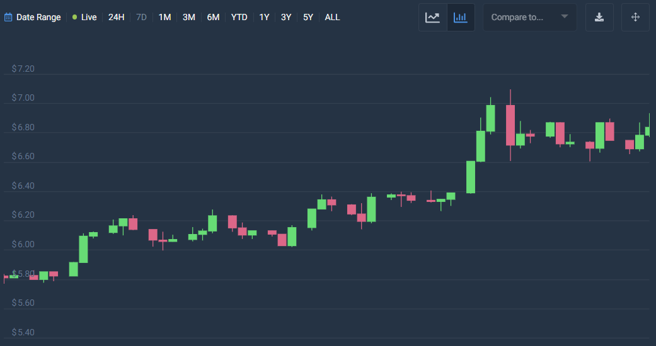
Task: Click the $5.40 axis label
Action: point(23,332)
